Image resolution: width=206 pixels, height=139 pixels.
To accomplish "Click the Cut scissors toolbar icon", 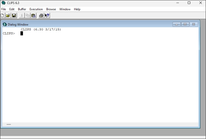I will [x=22, y=16].
